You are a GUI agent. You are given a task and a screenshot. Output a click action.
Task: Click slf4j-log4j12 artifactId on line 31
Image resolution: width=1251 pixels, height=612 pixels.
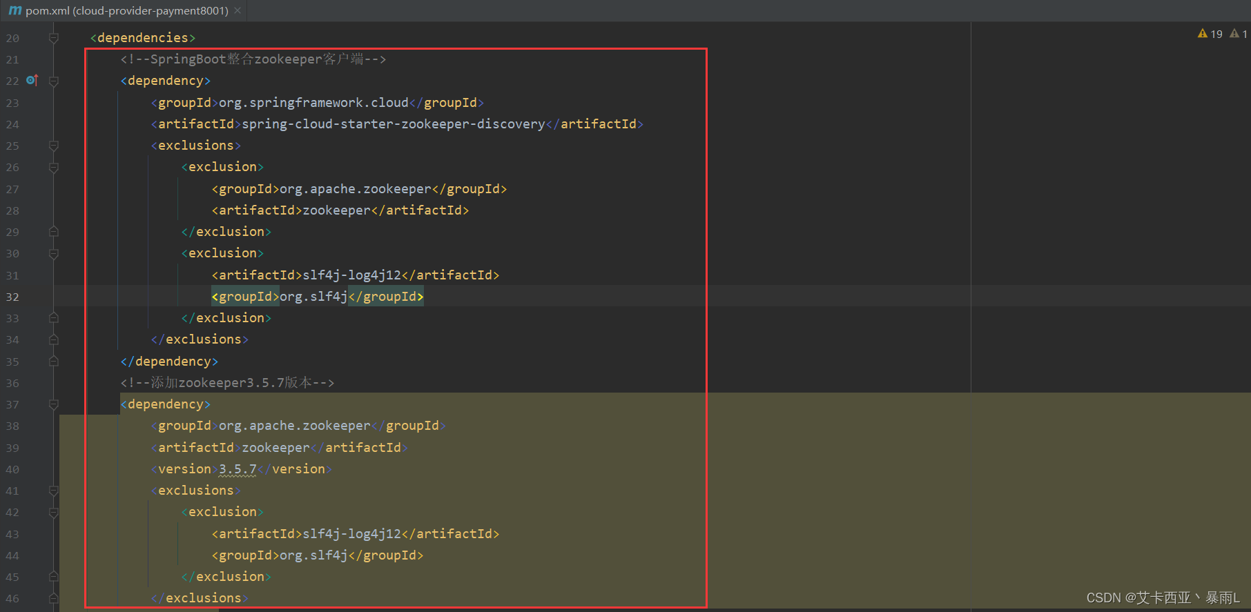pos(351,275)
